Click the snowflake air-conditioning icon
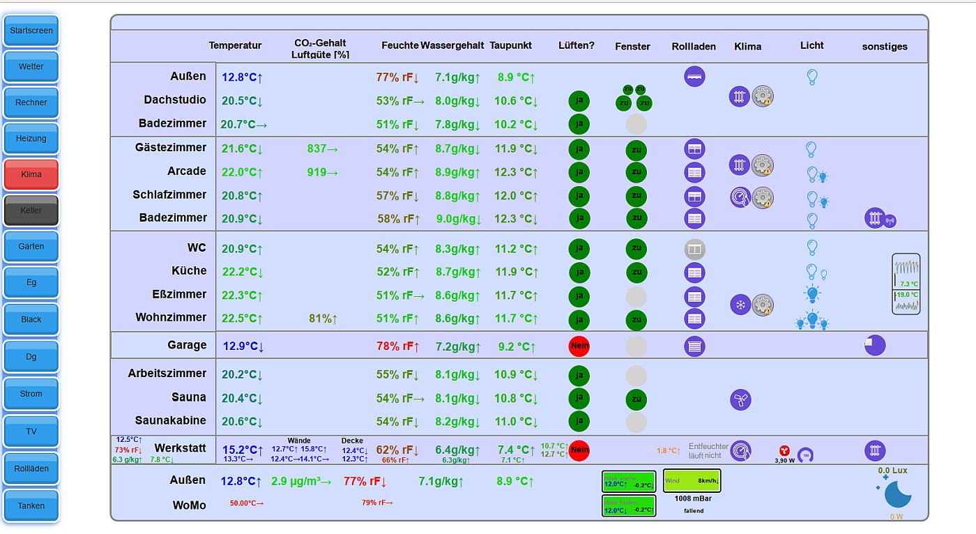Image resolution: width=976 pixels, height=534 pixels. pos(740,305)
